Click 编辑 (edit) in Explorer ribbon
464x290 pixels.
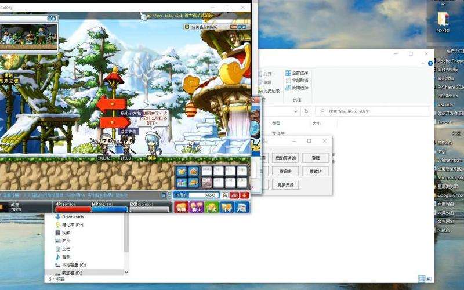[266, 82]
